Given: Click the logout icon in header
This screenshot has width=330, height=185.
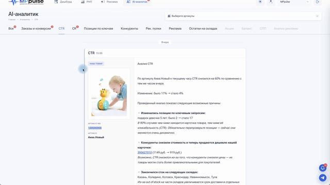Looking at the screenshot, I should [318, 2].
